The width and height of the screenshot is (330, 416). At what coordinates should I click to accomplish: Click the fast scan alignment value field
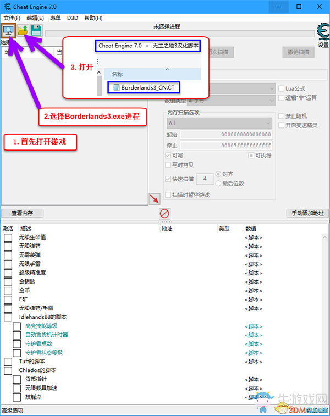205,179
